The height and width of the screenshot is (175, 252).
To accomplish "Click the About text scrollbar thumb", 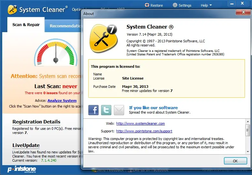I will click(248, 130).
